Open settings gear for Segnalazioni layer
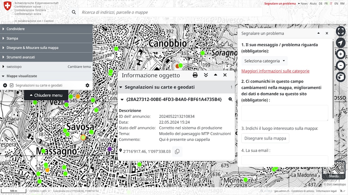Screen dimensions: 348x195 [87, 85]
